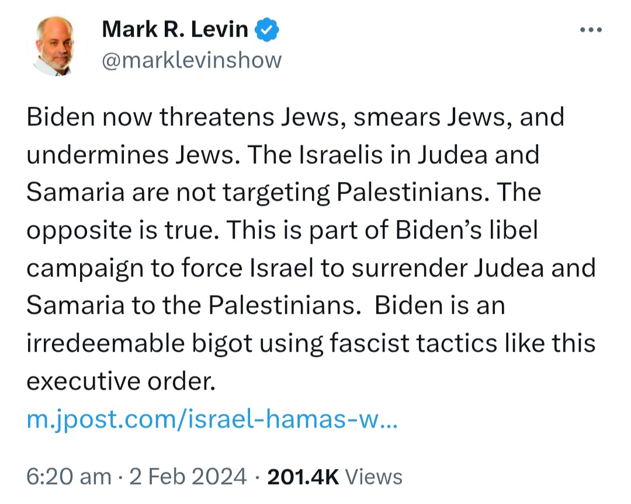The height and width of the screenshot is (504, 631).
Task: Click the line starting "irredeemable bigot"
Action: 311,344
